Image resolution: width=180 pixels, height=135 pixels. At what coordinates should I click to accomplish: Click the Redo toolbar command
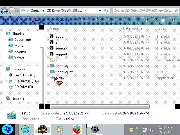(116, 20)
